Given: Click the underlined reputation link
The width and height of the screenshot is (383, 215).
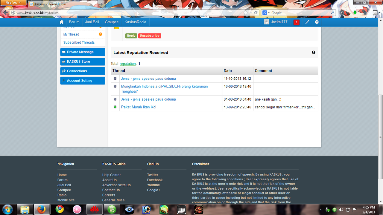Looking at the screenshot, I should pyautogui.click(x=128, y=64).
